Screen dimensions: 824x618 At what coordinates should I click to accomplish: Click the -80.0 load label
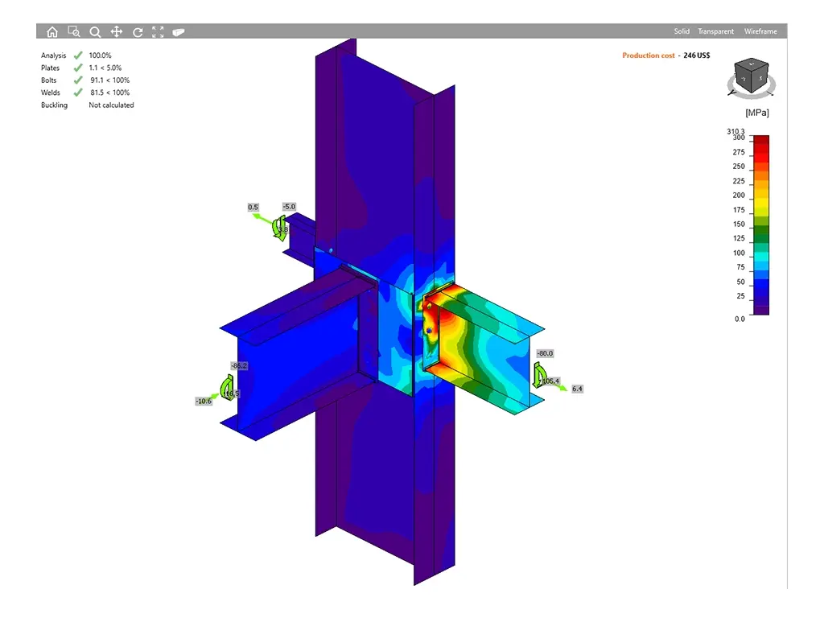click(x=545, y=353)
